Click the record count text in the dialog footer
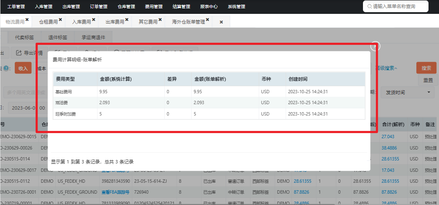Viewport: 439px width, 205px height. [92, 162]
